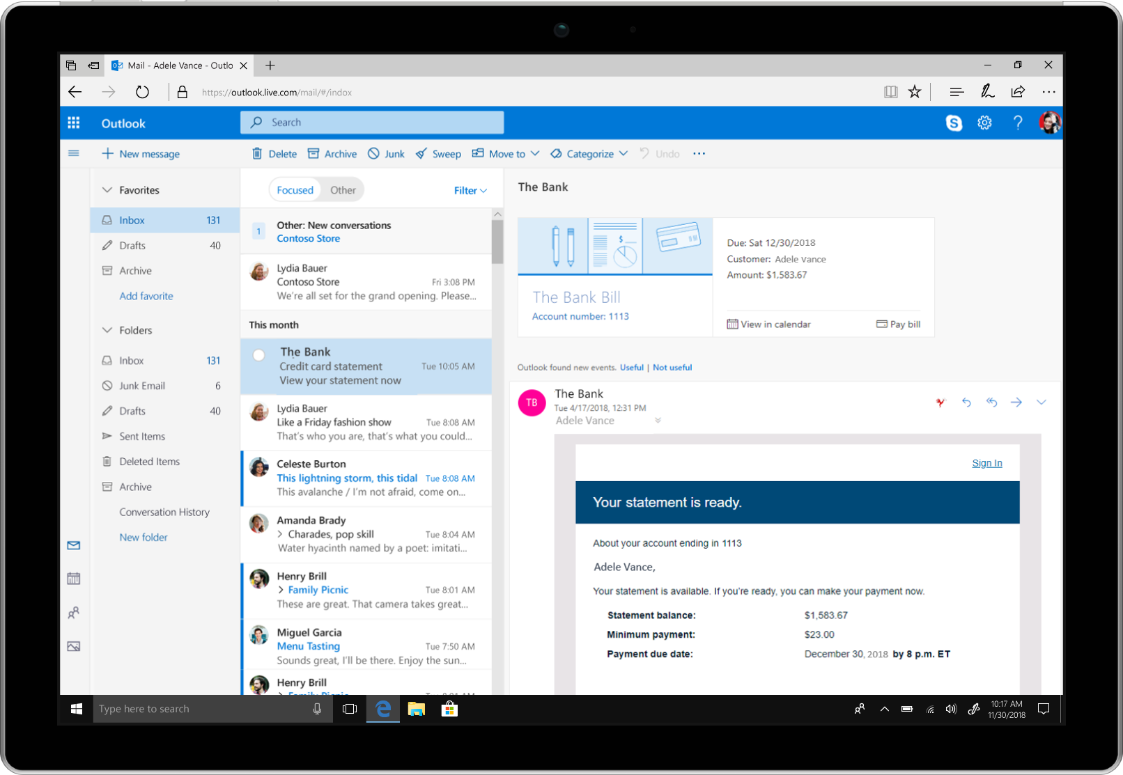This screenshot has width=1123, height=775.
Task: Select The Bank email's circle checkbox
Action: coord(258,354)
